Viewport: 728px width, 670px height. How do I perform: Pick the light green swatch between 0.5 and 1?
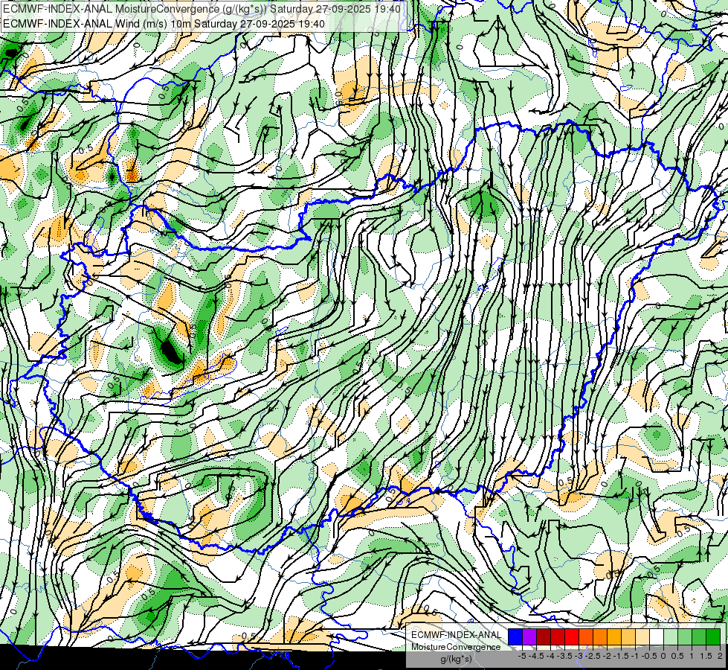(x=685, y=636)
